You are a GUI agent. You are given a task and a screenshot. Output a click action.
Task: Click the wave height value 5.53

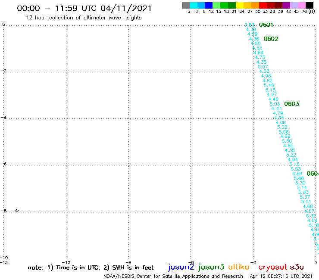pos(296,169)
